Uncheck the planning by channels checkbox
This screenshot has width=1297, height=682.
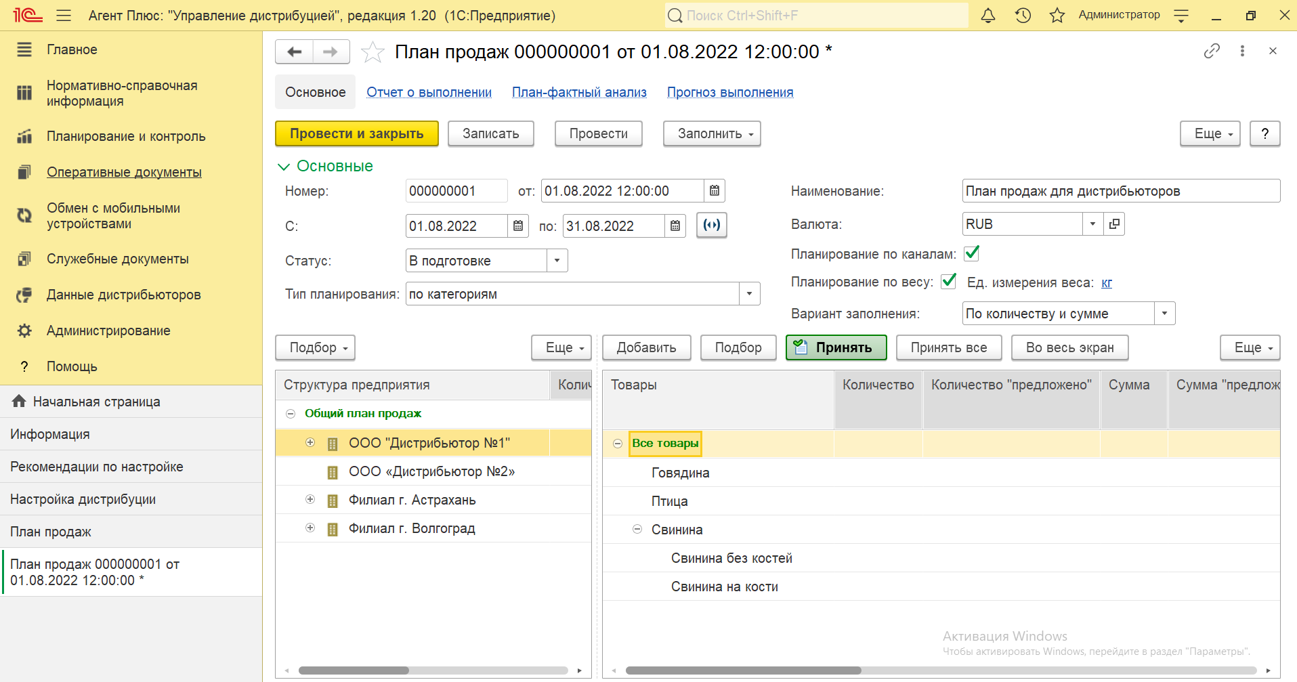[972, 253]
